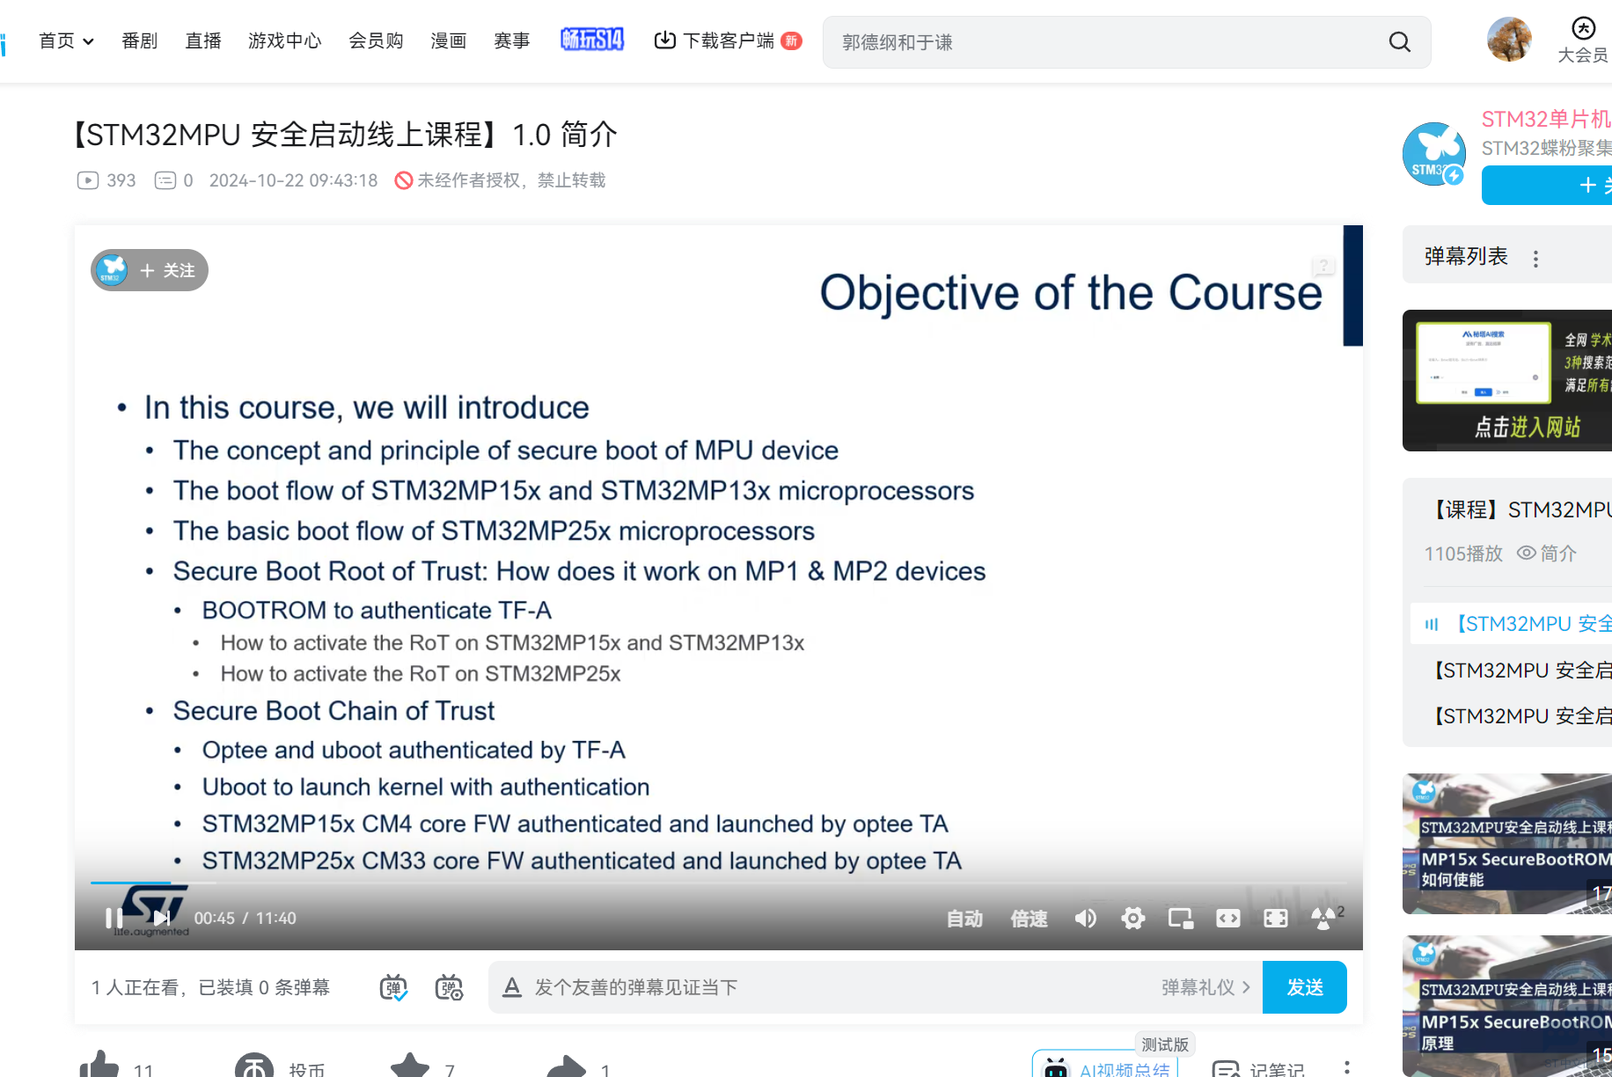Screen dimensions: 1612x1077
Task: Open the 自动 video quality menu
Action: tap(964, 919)
